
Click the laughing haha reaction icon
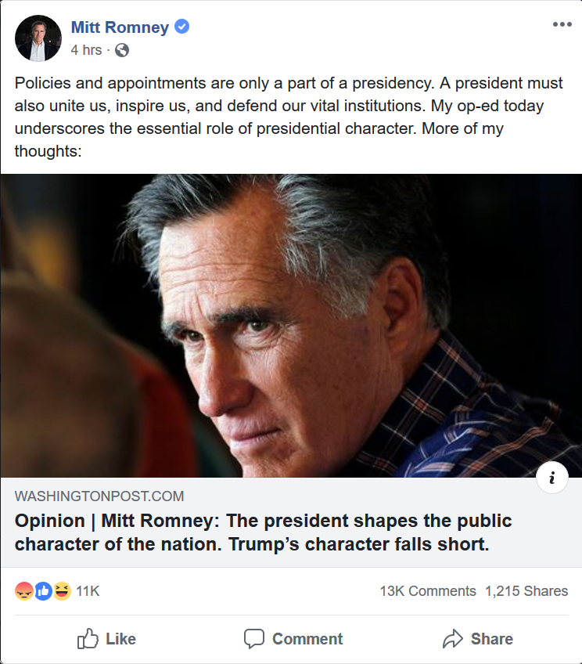(x=61, y=591)
